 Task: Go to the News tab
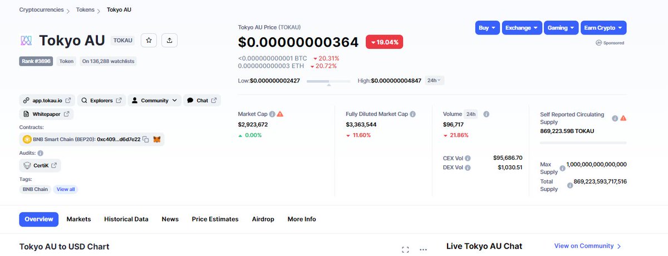[170, 219]
